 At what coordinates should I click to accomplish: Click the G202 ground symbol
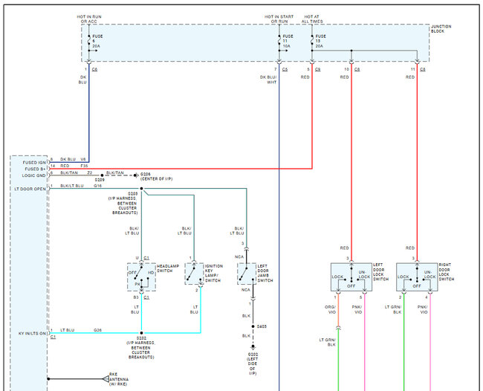pos(253,346)
